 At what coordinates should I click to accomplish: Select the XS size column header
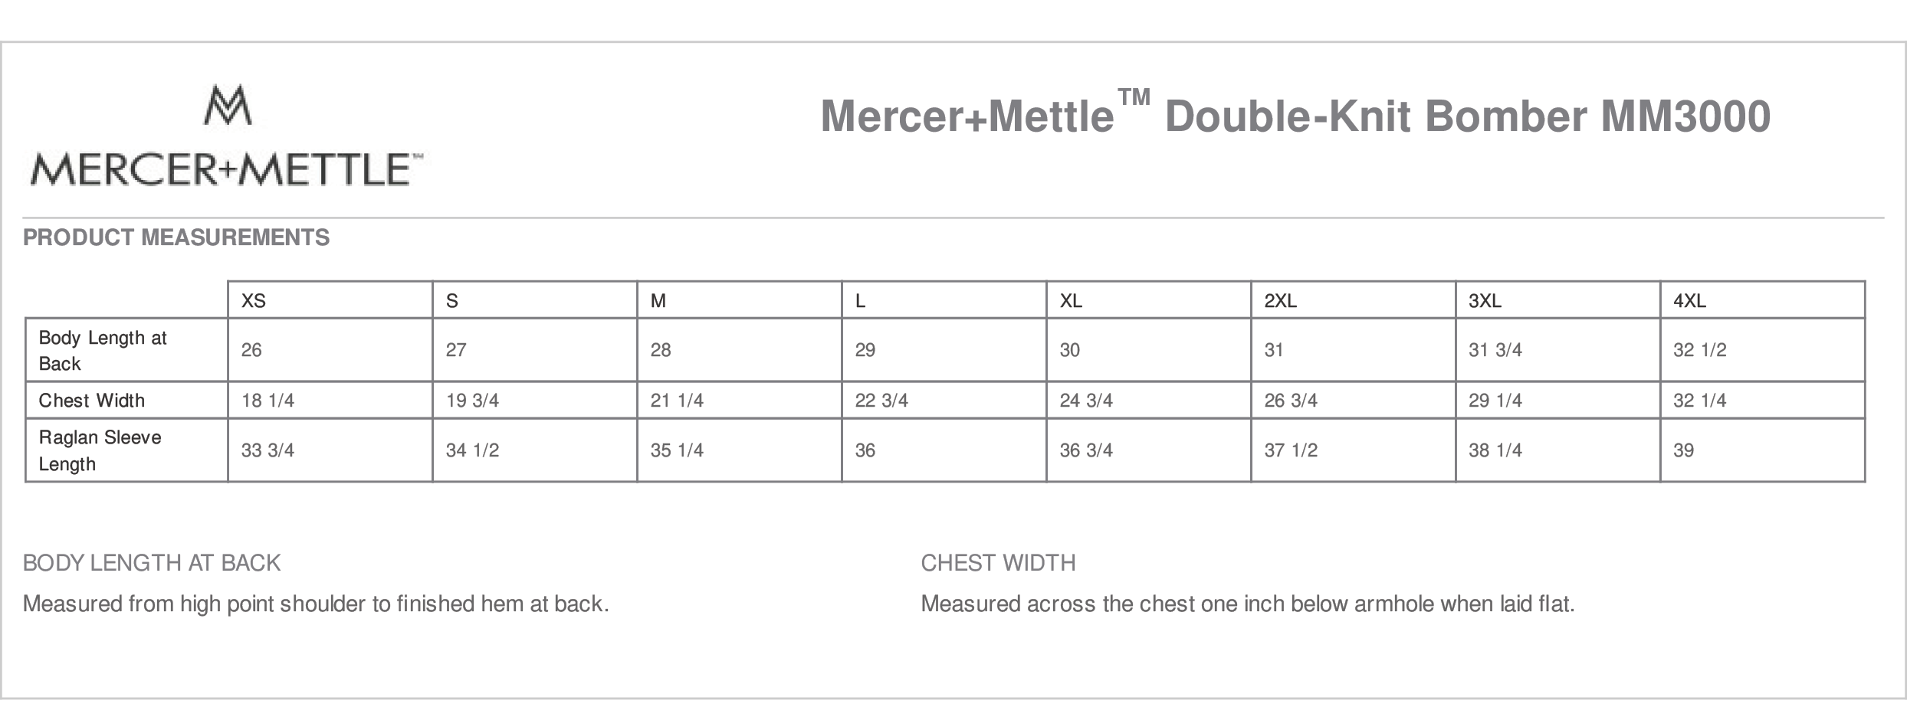coord(330,300)
